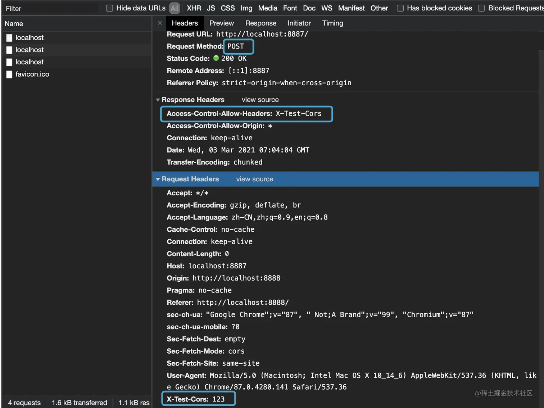
Task: Click the favicon.ico file icon
Action: pos(9,74)
